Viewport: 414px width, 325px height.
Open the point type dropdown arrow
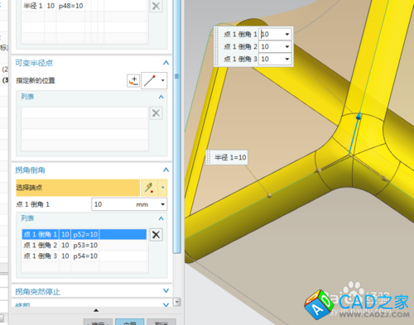point(163,80)
